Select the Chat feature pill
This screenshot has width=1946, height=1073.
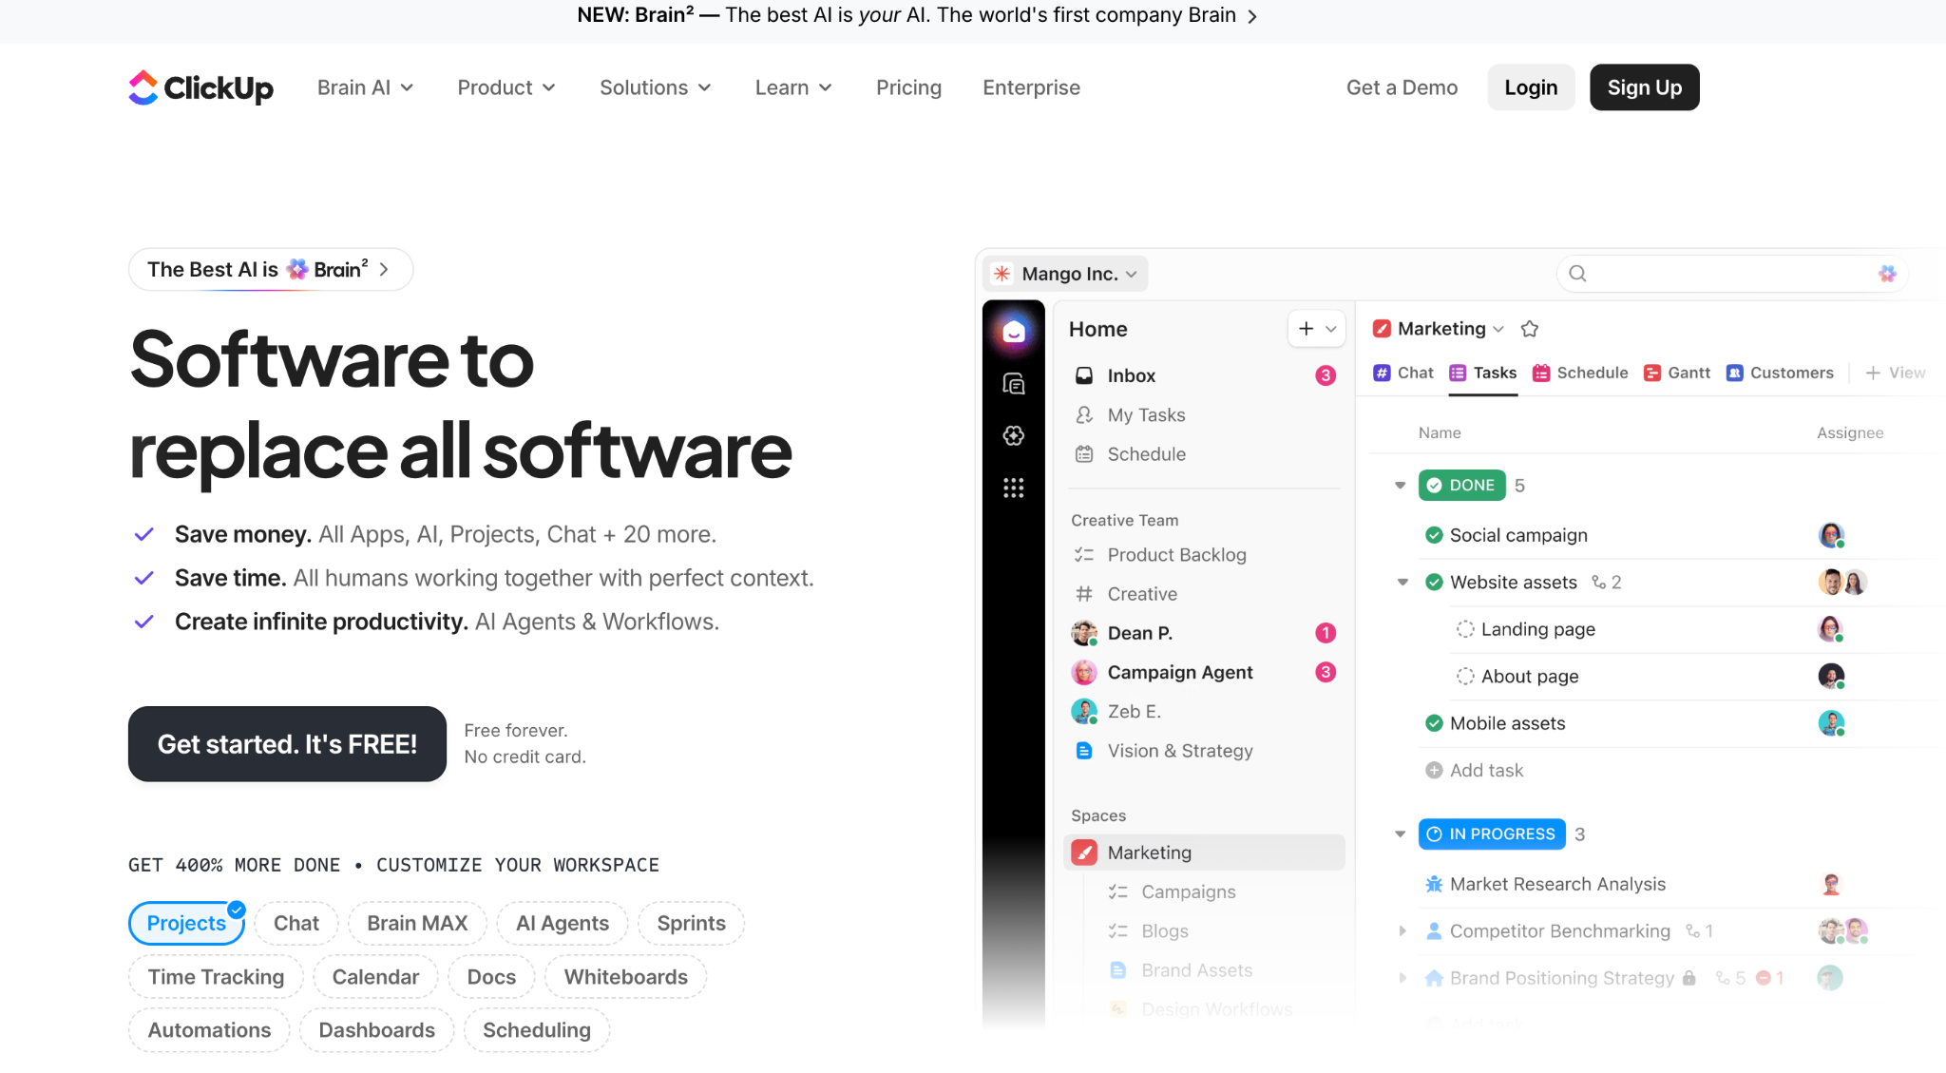pyautogui.click(x=296, y=923)
